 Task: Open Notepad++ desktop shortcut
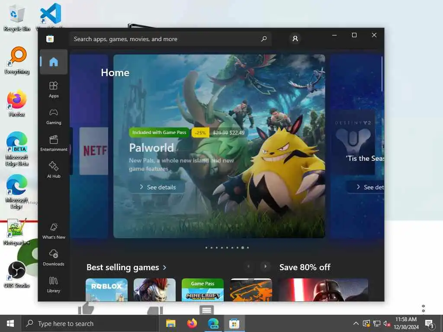pos(17,232)
